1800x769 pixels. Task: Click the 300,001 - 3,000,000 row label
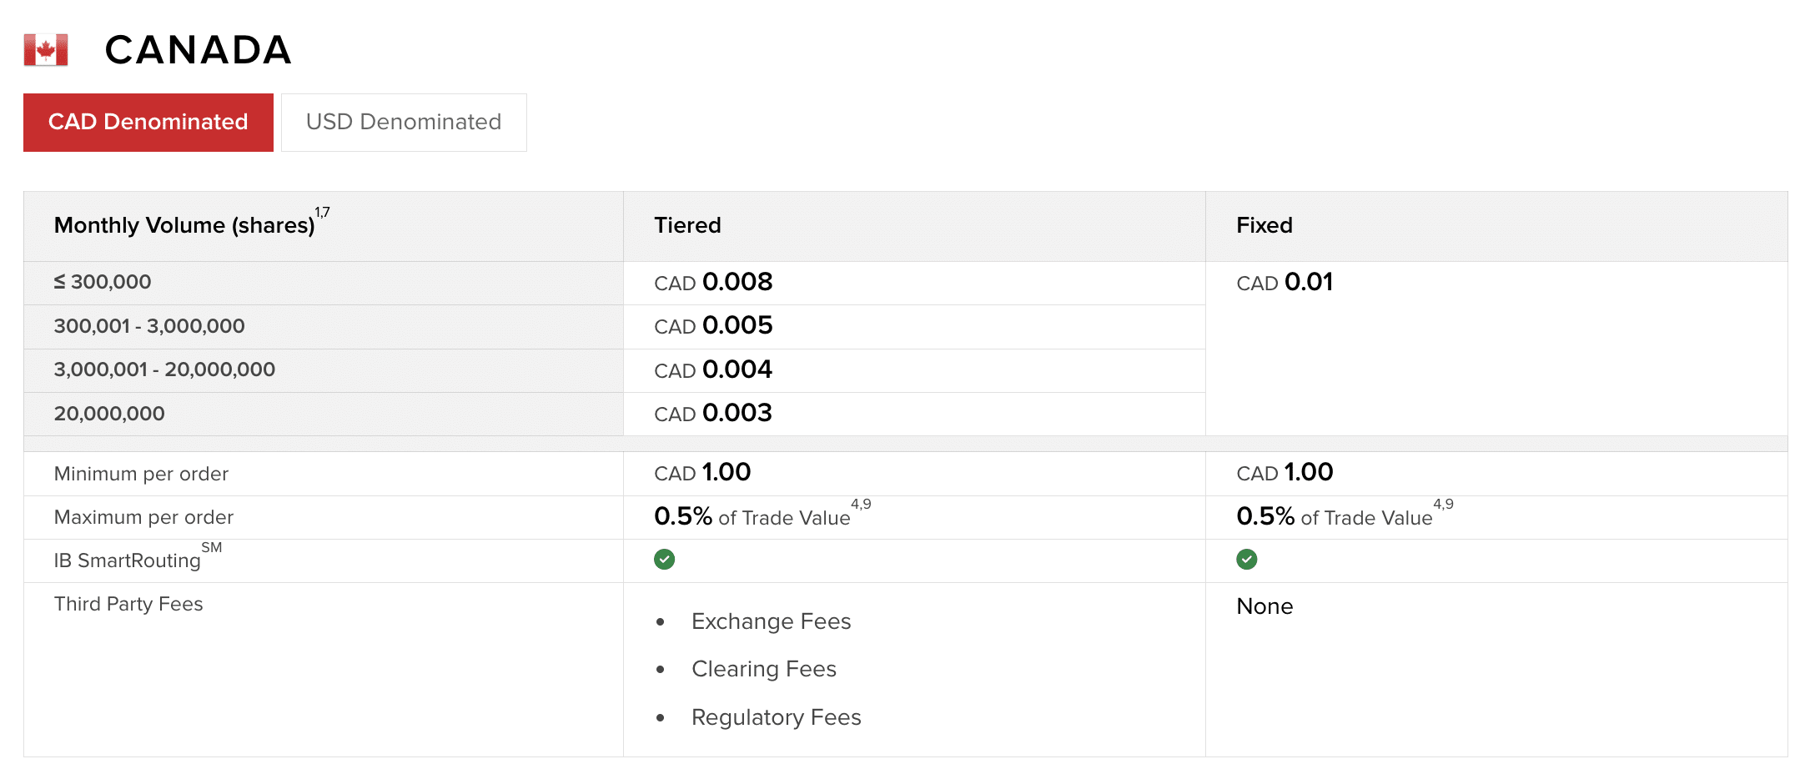[149, 326]
